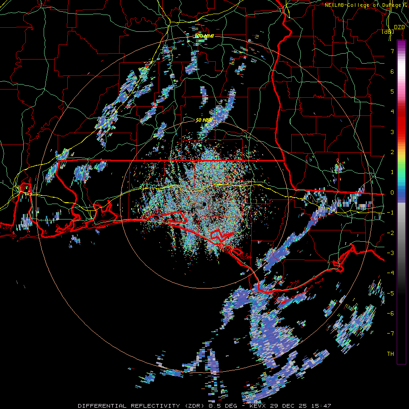409x409 pixels.
Task: Click the DZD product label above color scale
Action: click(399, 27)
